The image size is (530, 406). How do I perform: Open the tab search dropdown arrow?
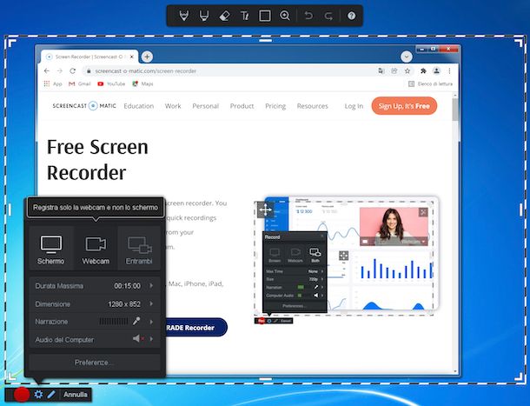point(407,57)
